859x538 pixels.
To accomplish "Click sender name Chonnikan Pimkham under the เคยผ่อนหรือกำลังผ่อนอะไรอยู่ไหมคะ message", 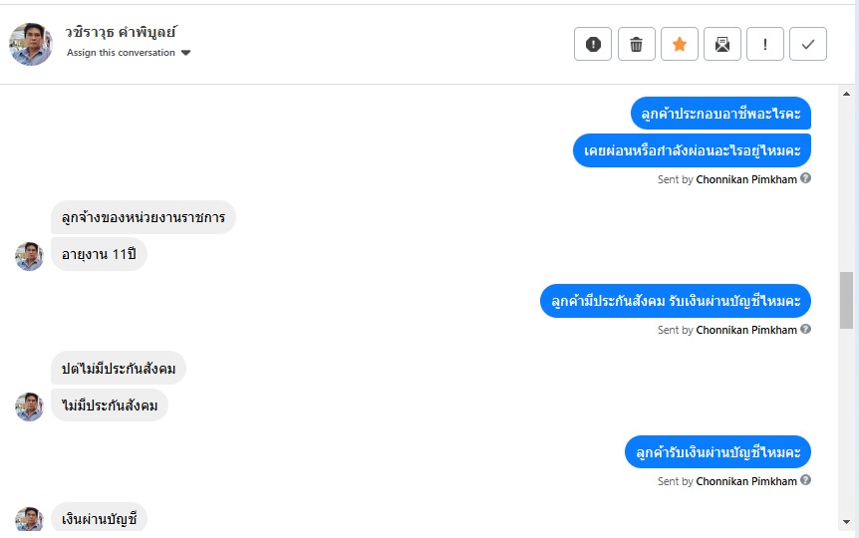I will pos(746,179).
